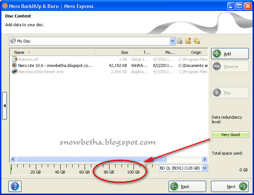Click the 42,152 KB size cell
Viewport: 254px width, 195px height.
coord(118,65)
